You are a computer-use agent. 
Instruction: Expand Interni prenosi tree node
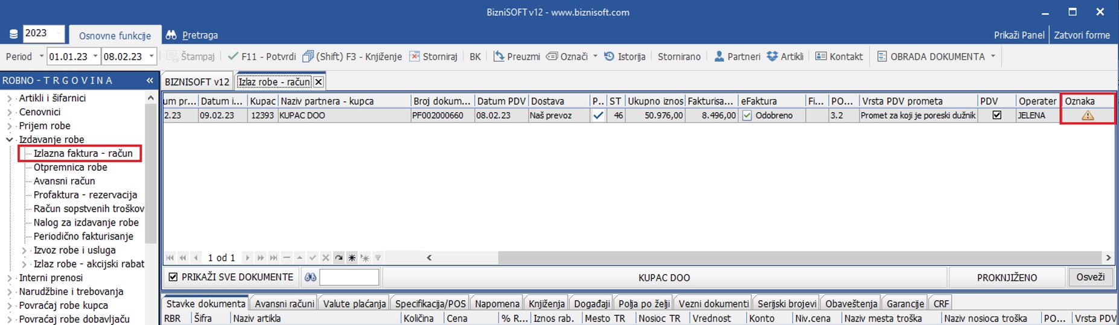tap(10, 278)
